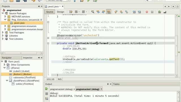Expand Other Components in Inspector

[x=5, y=65]
